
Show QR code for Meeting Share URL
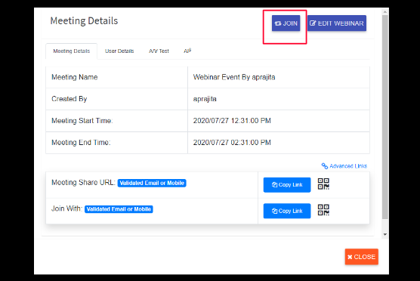point(323,184)
